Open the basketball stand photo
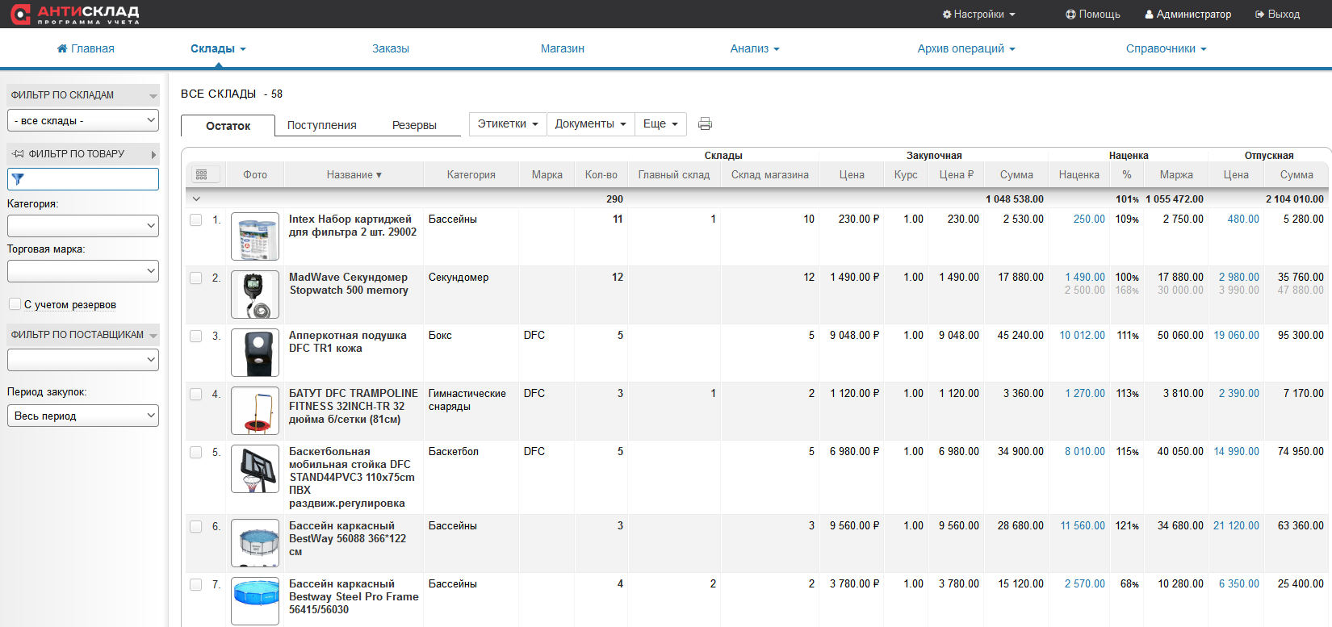1332x627 pixels. pos(255,469)
